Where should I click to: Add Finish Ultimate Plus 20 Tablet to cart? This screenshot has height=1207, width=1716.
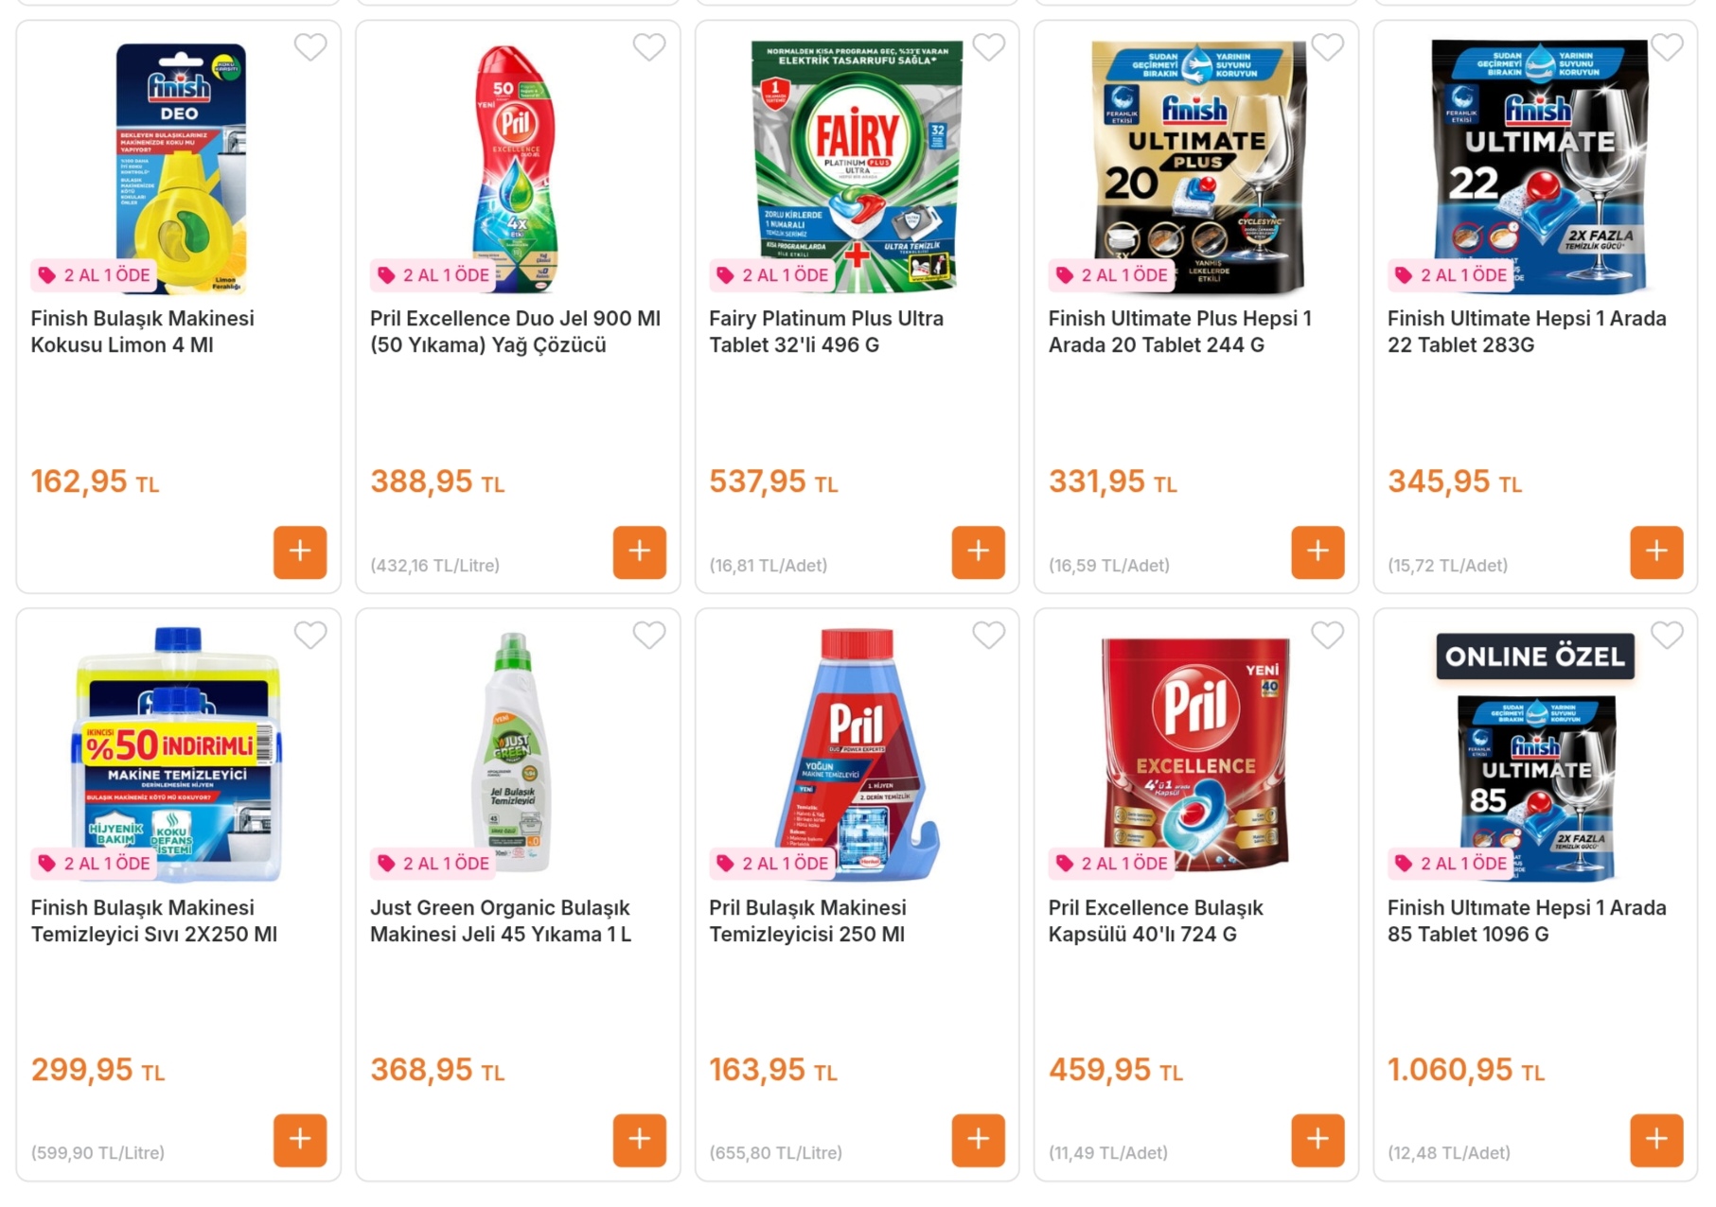coord(1317,551)
